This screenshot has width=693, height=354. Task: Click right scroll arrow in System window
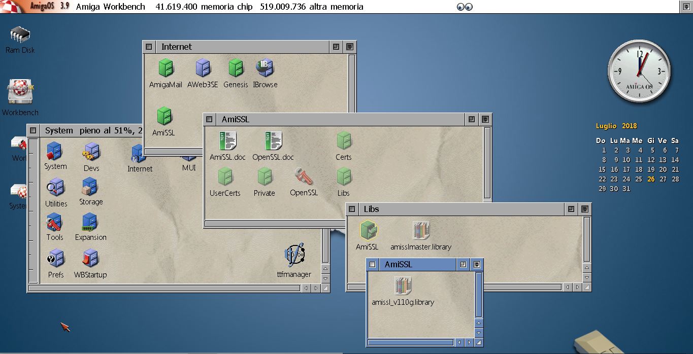click(316, 288)
